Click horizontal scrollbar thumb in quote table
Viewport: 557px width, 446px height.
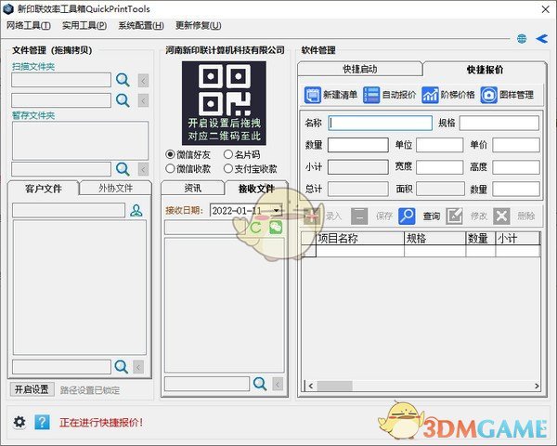pos(334,386)
